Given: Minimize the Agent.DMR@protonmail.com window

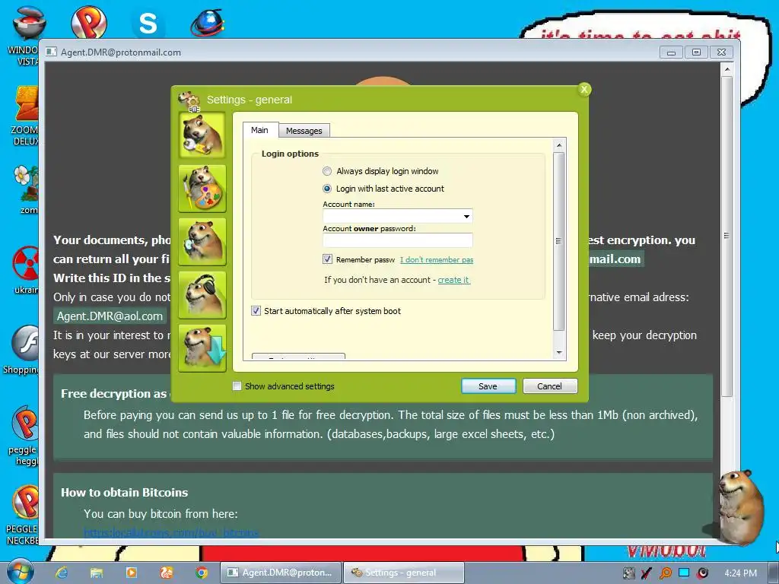Looking at the screenshot, I should 671,52.
